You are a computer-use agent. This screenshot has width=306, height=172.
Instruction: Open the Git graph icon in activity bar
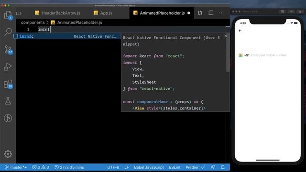click(x=8, y=118)
